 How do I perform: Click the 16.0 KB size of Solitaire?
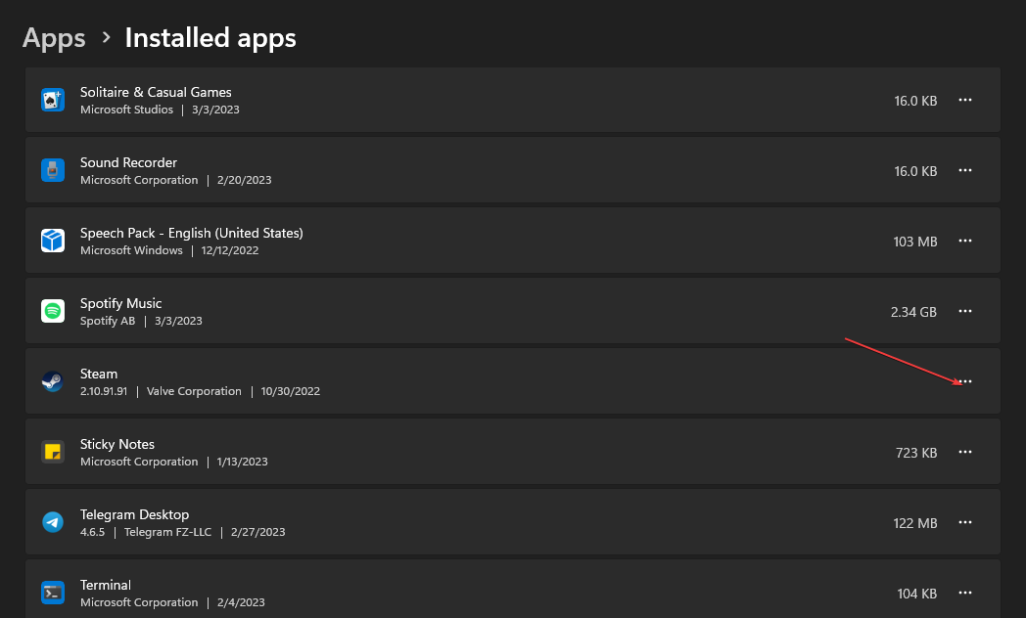tap(915, 101)
